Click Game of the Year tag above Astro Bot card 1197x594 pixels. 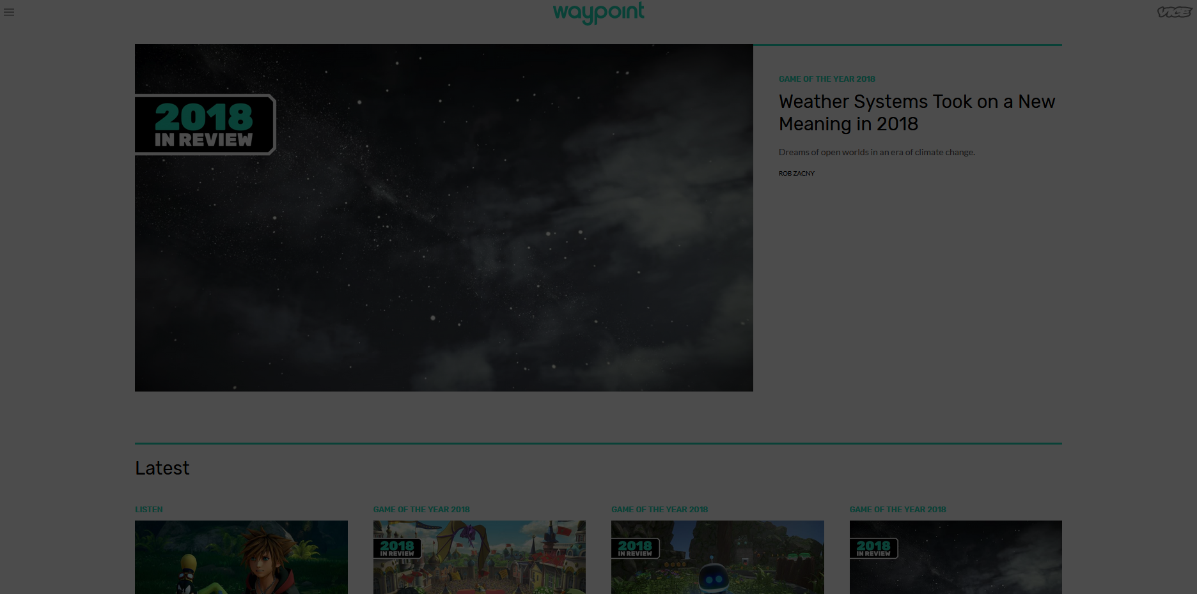pos(659,510)
